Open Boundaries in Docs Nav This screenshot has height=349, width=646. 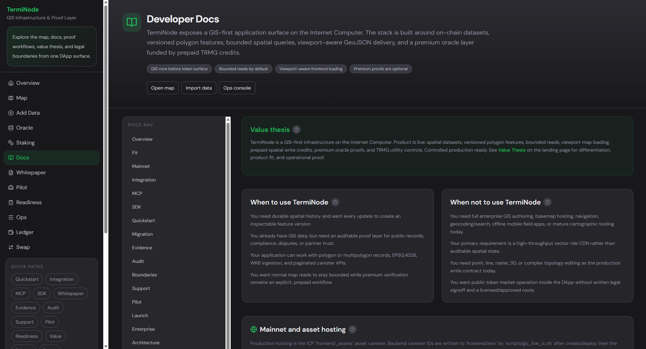point(174,275)
